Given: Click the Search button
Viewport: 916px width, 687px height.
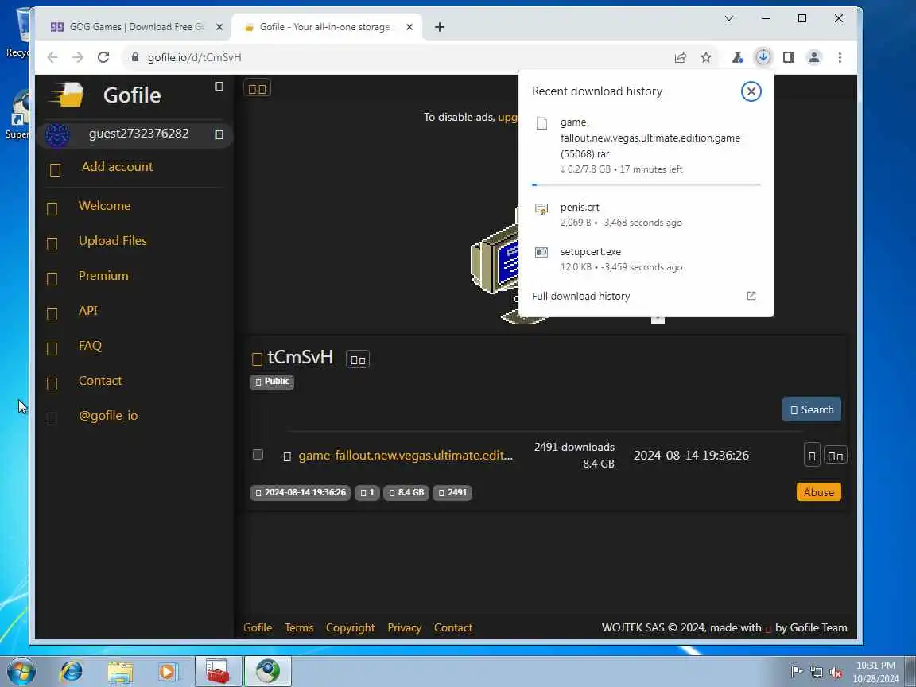Looking at the screenshot, I should click(812, 409).
